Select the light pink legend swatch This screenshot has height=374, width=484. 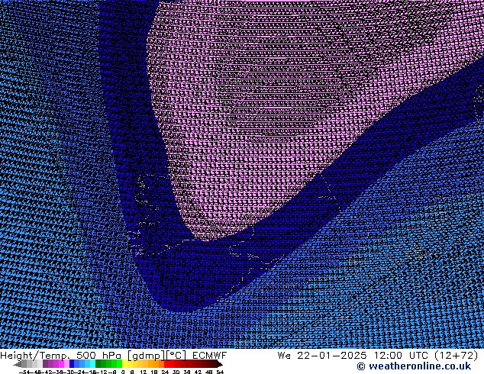[x=66, y=364]
